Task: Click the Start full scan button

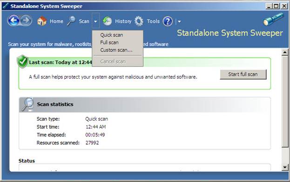Action: pos(243,74)
